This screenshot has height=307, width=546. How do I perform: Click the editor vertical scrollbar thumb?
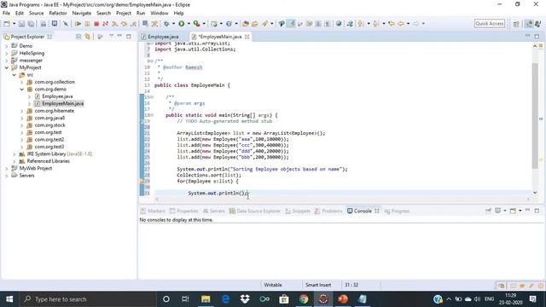pos(535,115)
